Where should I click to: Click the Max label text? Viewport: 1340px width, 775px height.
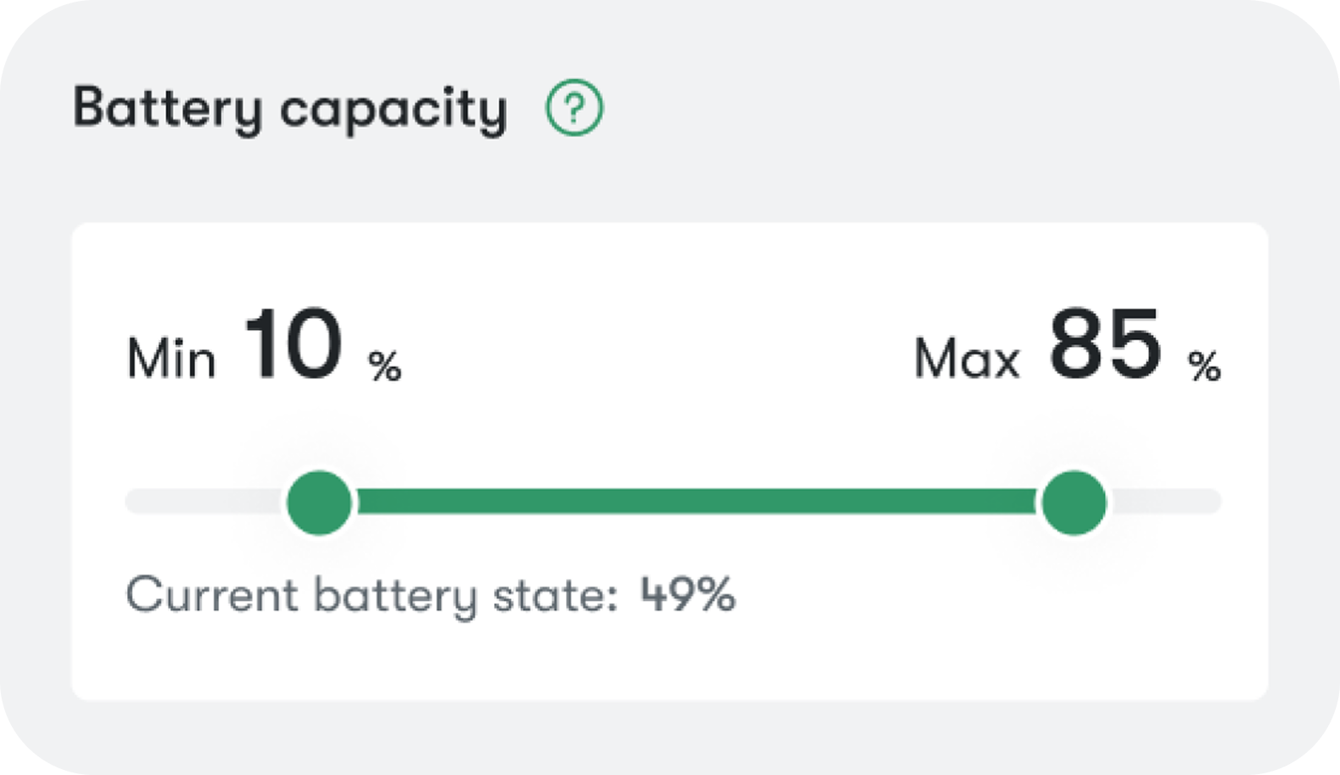967,358
